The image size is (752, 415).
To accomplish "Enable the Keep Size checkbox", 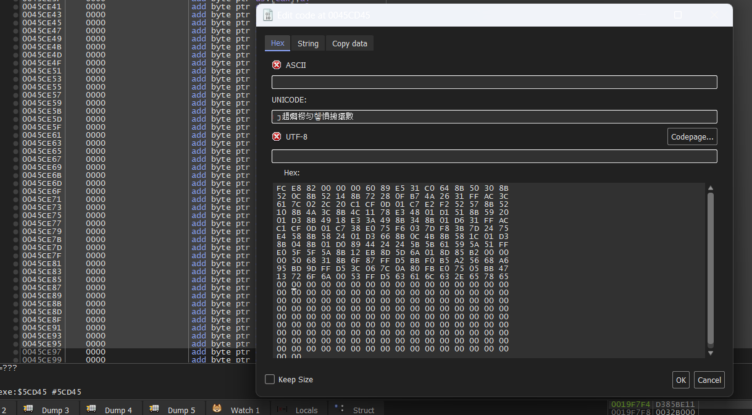I will click(x=270, y=379).
